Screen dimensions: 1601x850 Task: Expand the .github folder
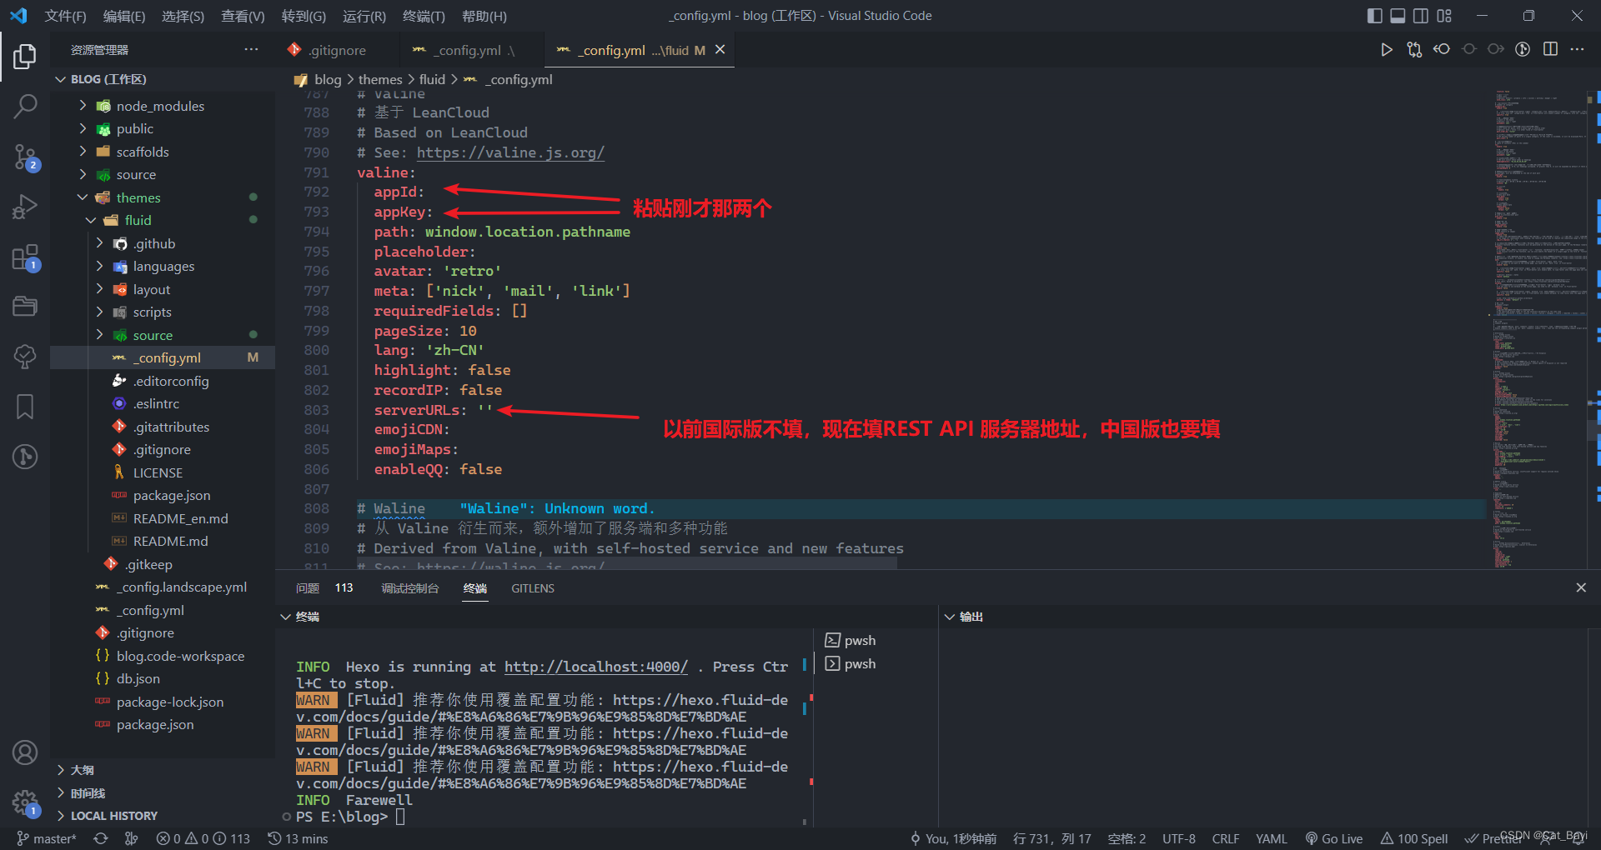point(99,243)
